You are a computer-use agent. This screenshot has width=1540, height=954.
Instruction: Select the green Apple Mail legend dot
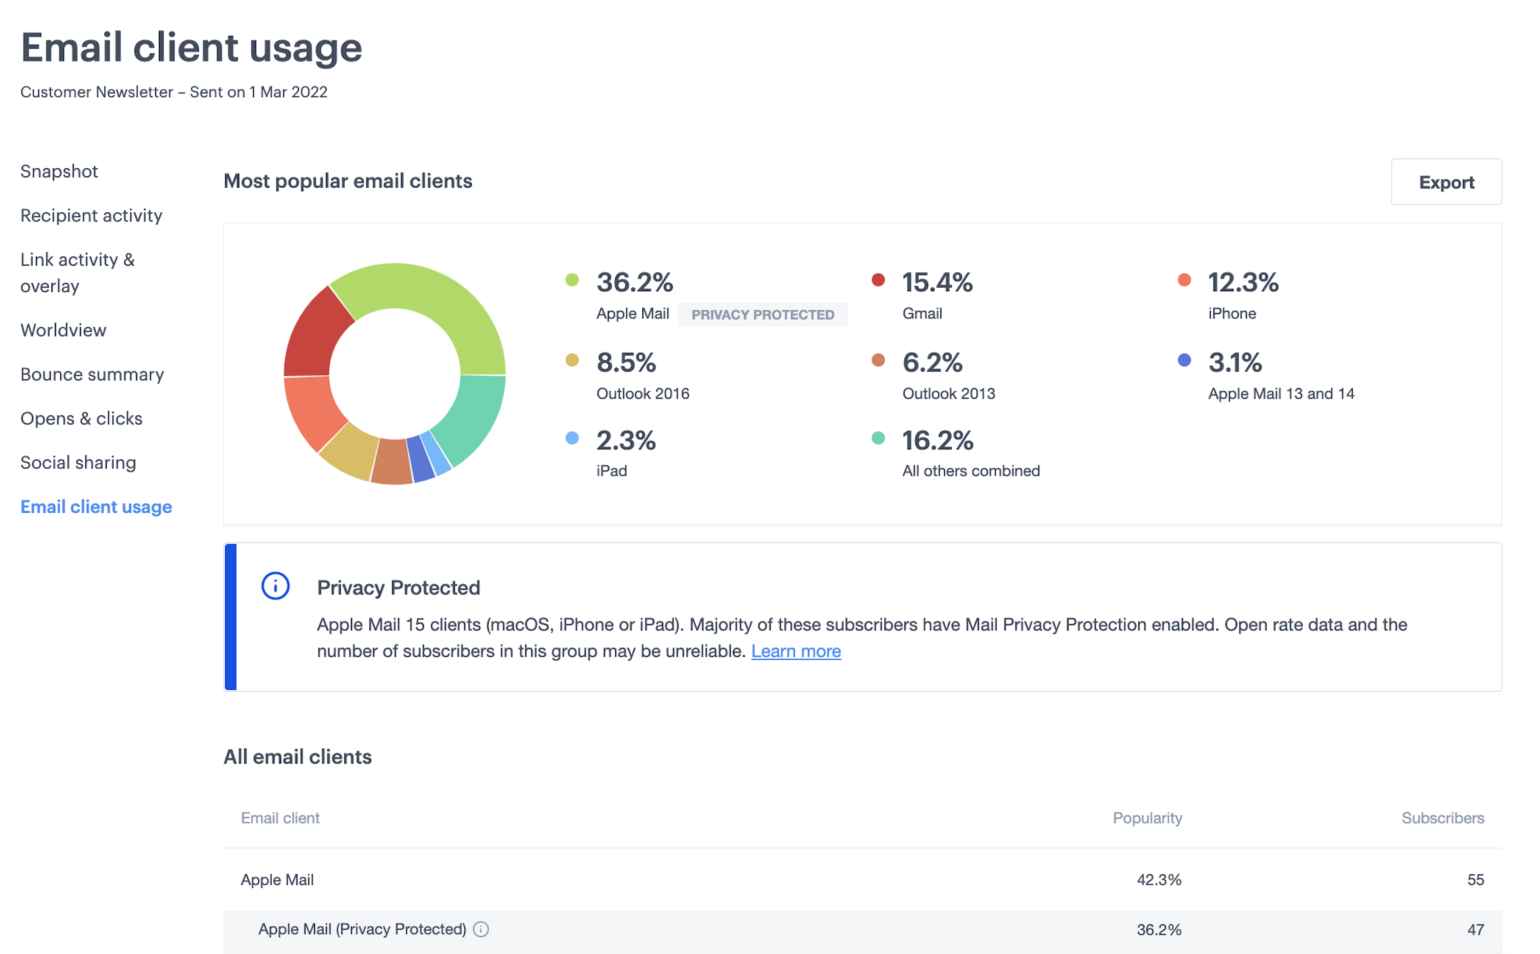[x=571, y=280]
